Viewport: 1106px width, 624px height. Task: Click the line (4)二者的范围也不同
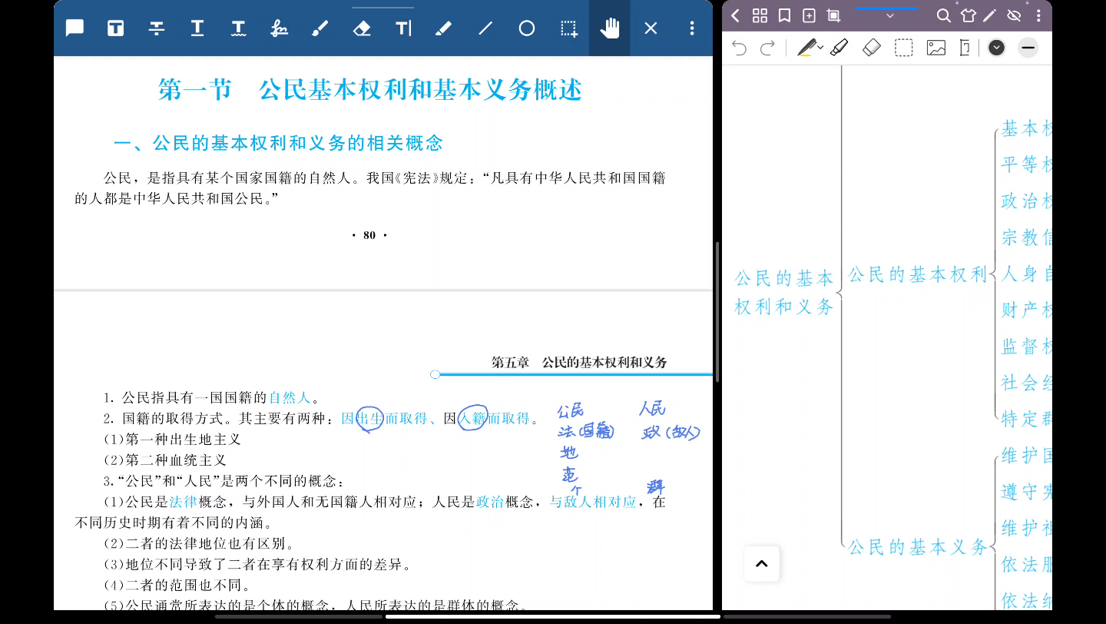tap(180, 585)
